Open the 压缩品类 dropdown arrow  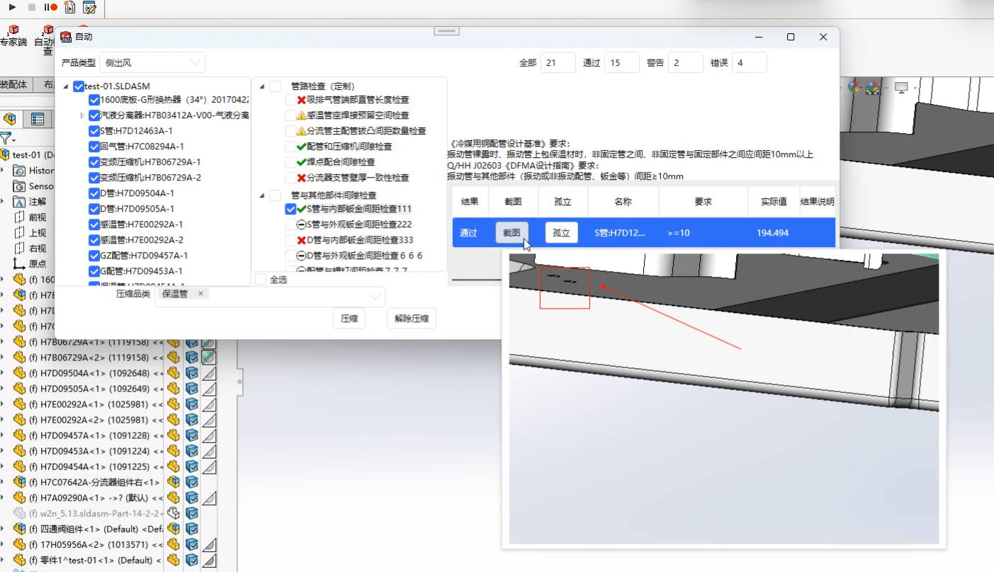(376, 297)
